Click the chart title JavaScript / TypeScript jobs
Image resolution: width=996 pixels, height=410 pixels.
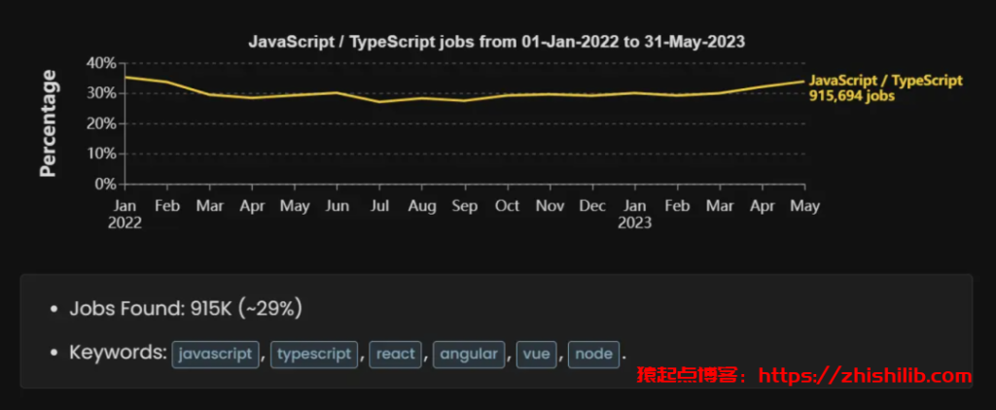[496, 42]
